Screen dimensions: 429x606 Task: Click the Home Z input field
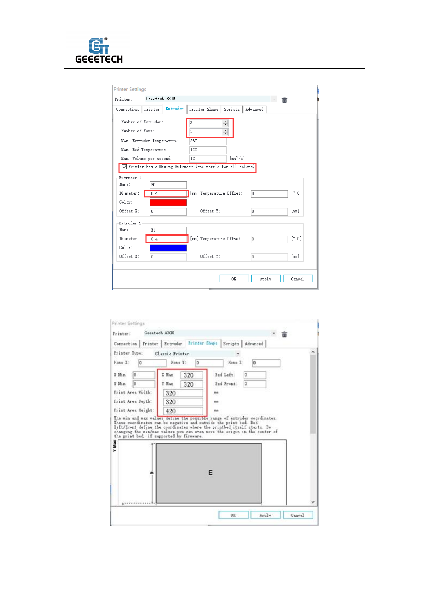pyautogui.click(x=266, y=363)
